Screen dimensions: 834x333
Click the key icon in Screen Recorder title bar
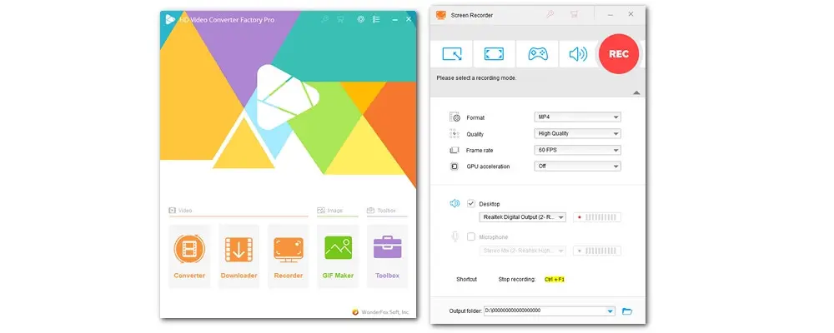pos(550,14)
